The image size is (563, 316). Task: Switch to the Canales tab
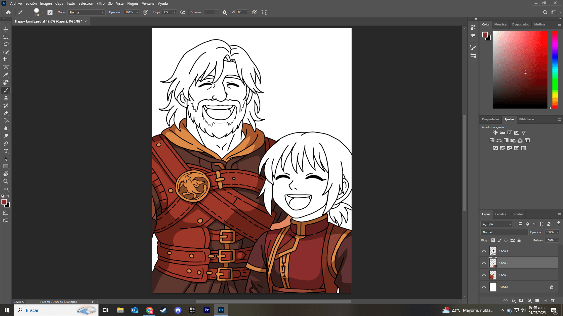[500, 214]
